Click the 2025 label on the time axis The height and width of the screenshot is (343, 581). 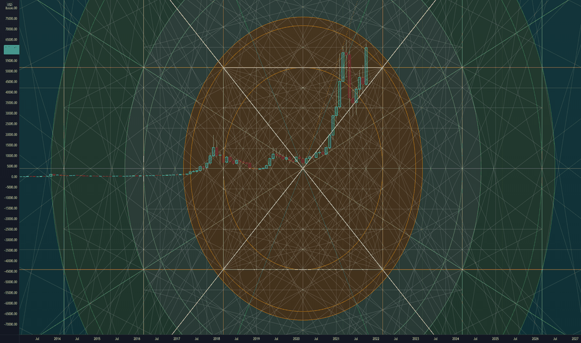pos(495,339)
